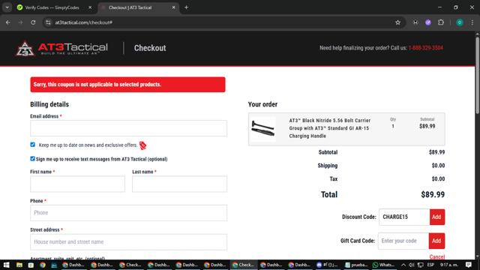Open WhatsApp from the taskbar
The height and width of the screenshot is (270, 480).
[x=383, y=265]
